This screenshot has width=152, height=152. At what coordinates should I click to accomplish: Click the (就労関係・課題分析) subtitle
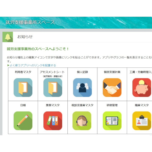pyautogui.click(x=53, y=76)
